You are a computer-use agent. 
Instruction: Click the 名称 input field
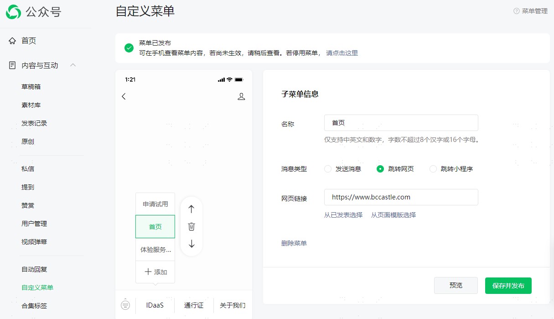click(x=401, y=123)
